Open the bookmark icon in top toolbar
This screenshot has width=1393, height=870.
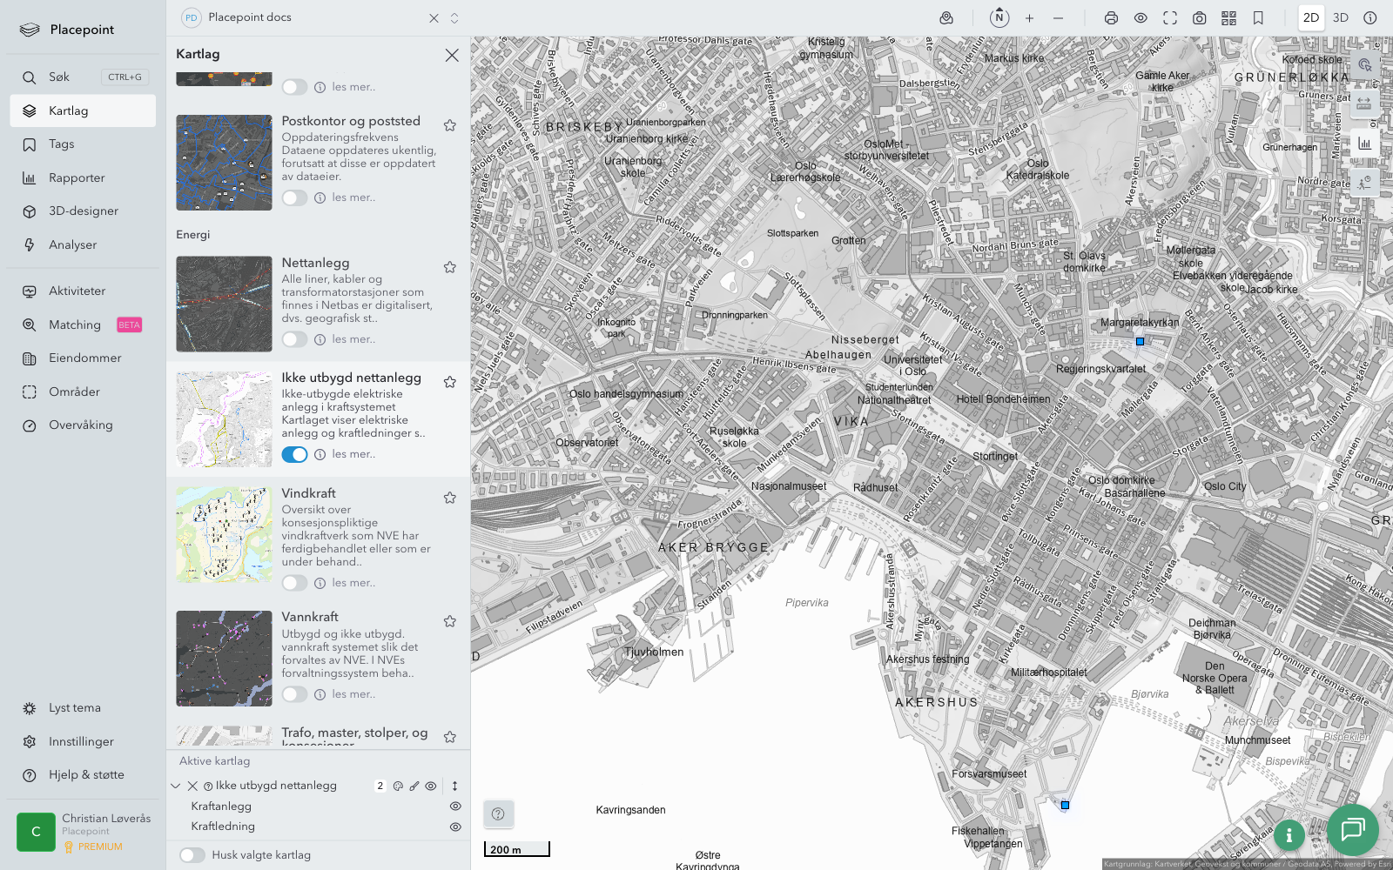pyautogui.click(x=1258, y=18)
